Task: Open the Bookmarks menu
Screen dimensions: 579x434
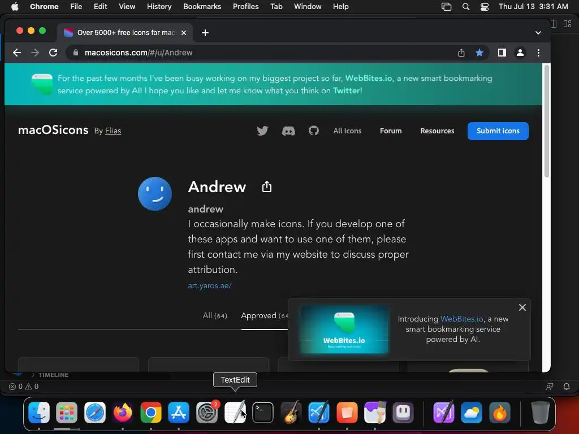Action: tap(202, 7)
